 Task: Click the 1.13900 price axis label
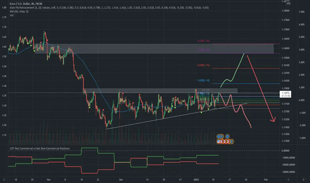pos(285,89)
